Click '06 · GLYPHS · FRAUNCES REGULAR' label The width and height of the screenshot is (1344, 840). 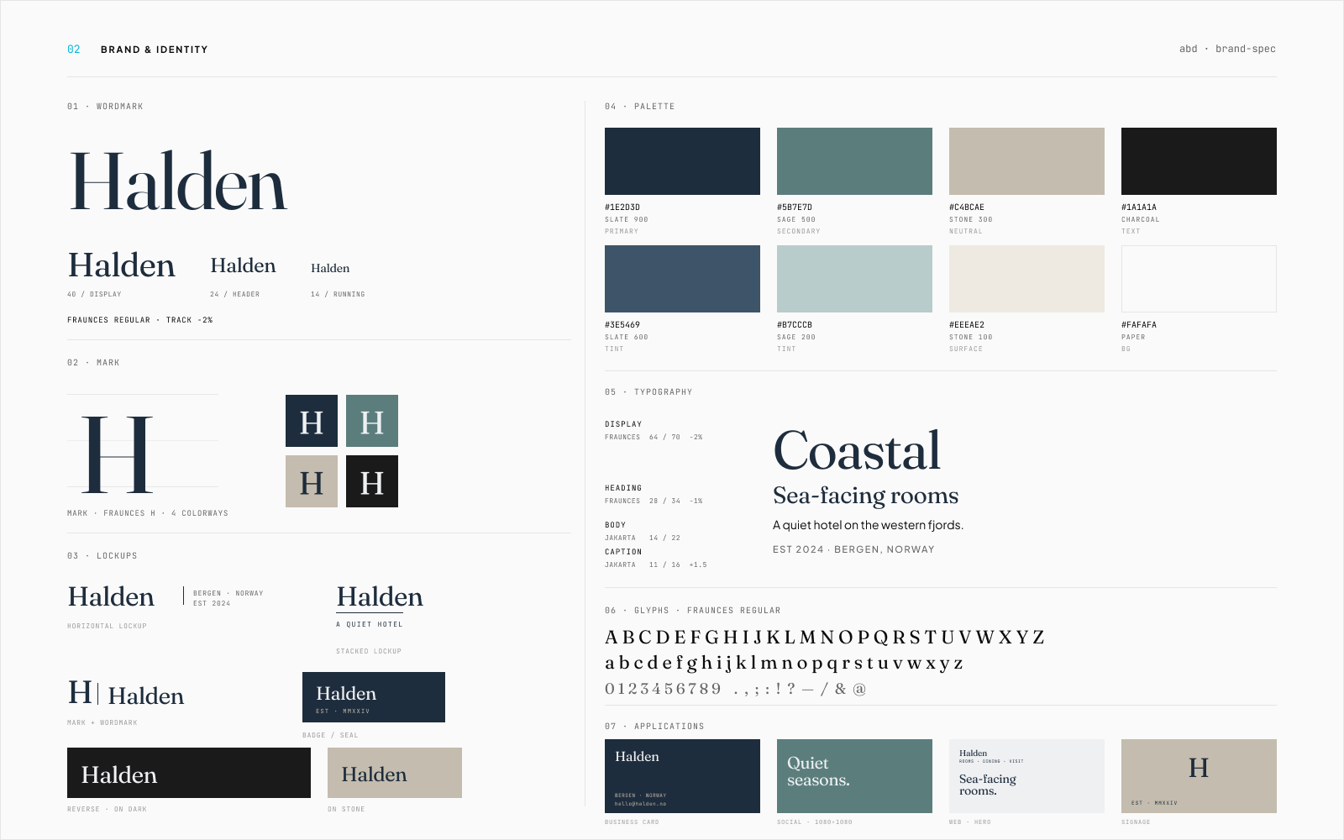(x=693, y=611)
